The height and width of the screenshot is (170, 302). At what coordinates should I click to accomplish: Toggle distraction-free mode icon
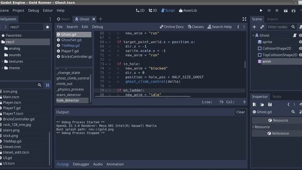click(x=244, y=19)
